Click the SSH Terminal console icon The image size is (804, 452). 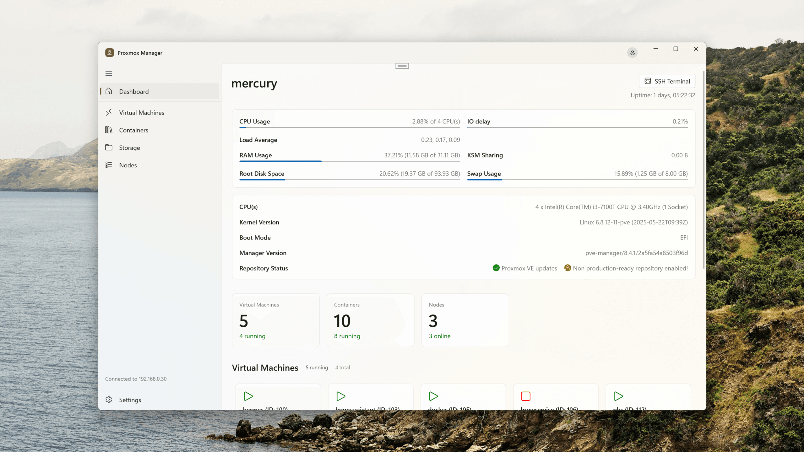pos(648,81)
